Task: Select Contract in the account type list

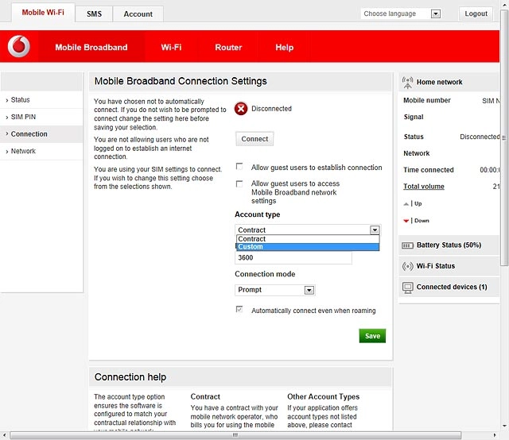Action: 308,239
